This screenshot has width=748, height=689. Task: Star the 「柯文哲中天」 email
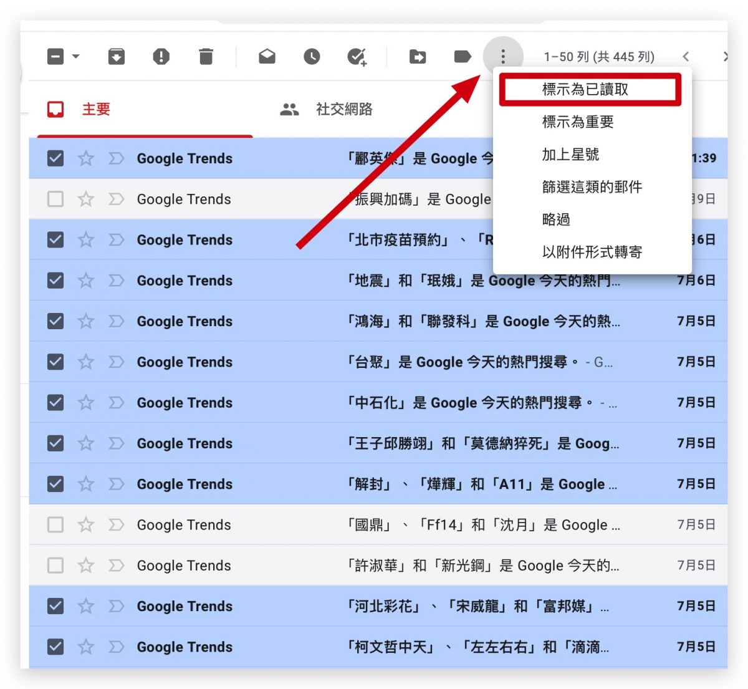tap(86, 647)
